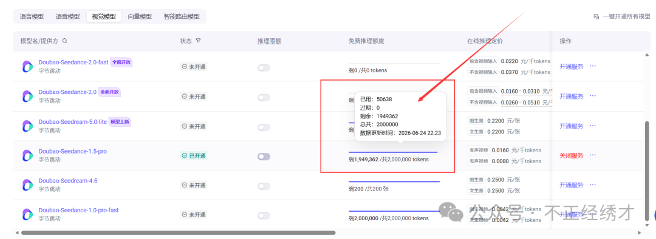Click the 未开通 status for Doubao-Seedream-4.5

coord(194,185)
